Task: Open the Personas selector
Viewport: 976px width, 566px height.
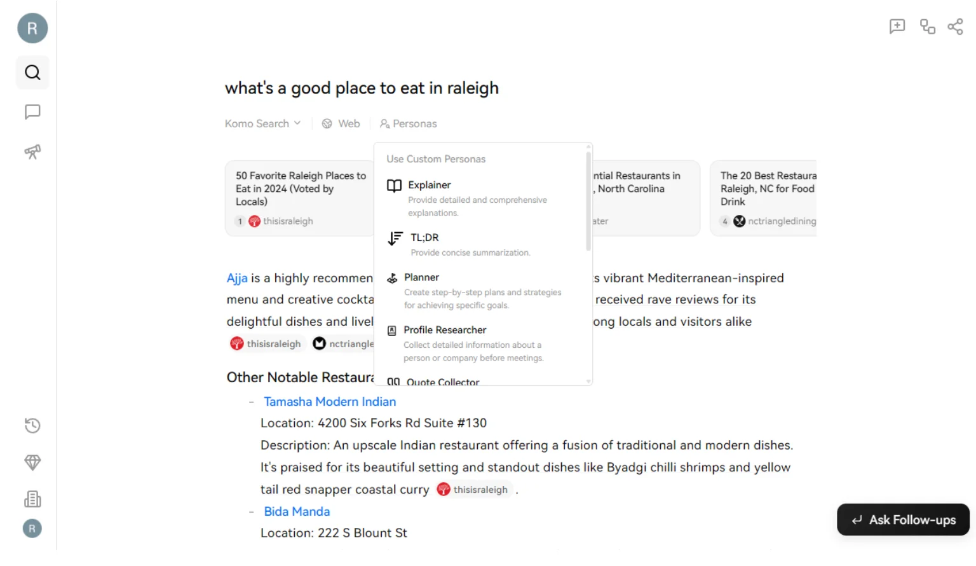Action: [x=408, y=123]
